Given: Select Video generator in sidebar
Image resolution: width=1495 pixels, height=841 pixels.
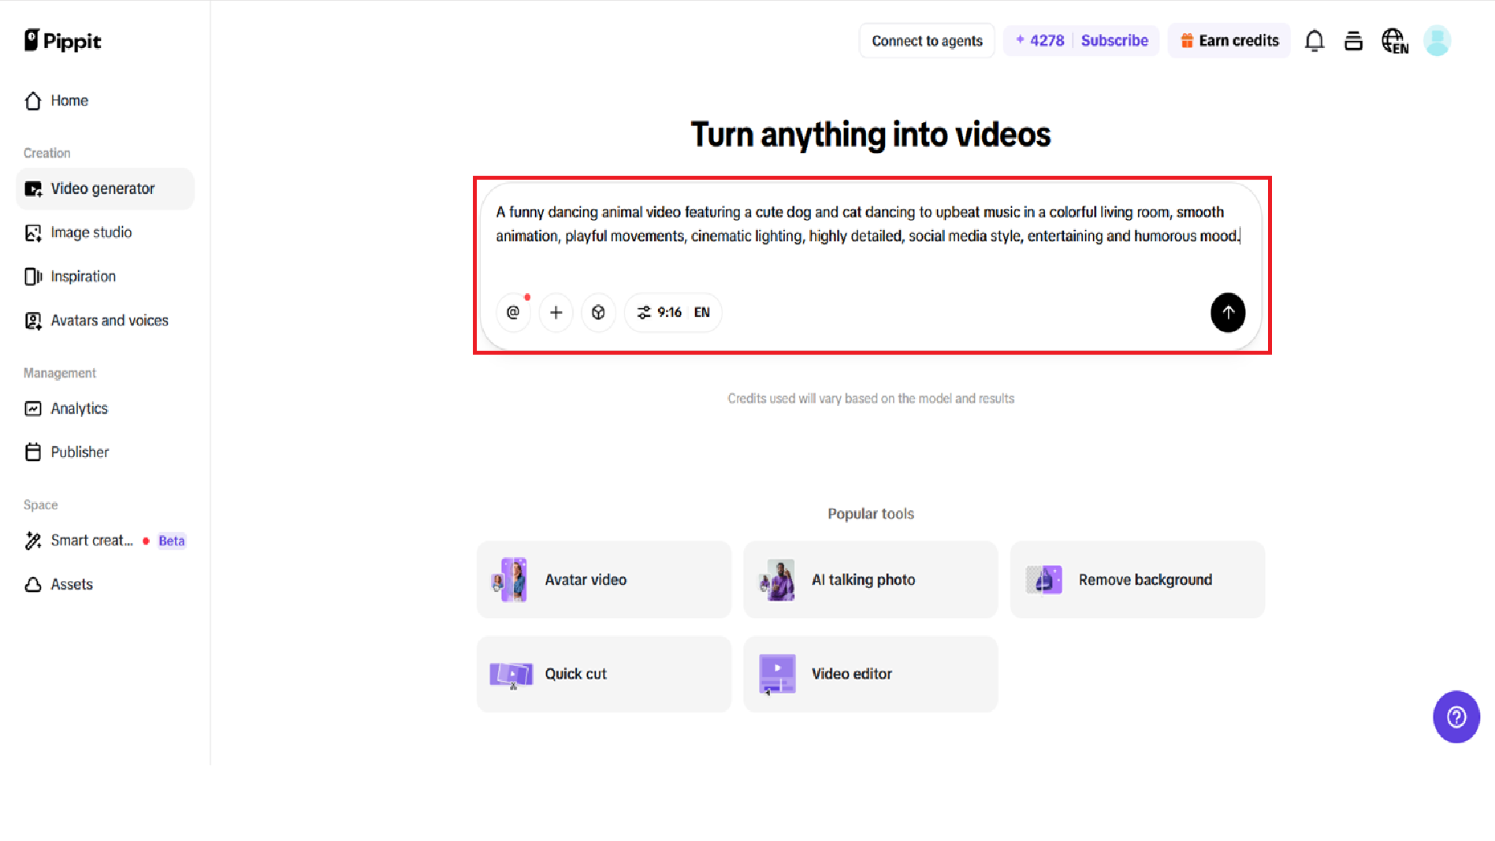Looking at the screenshot, I should tap(105, 188).
